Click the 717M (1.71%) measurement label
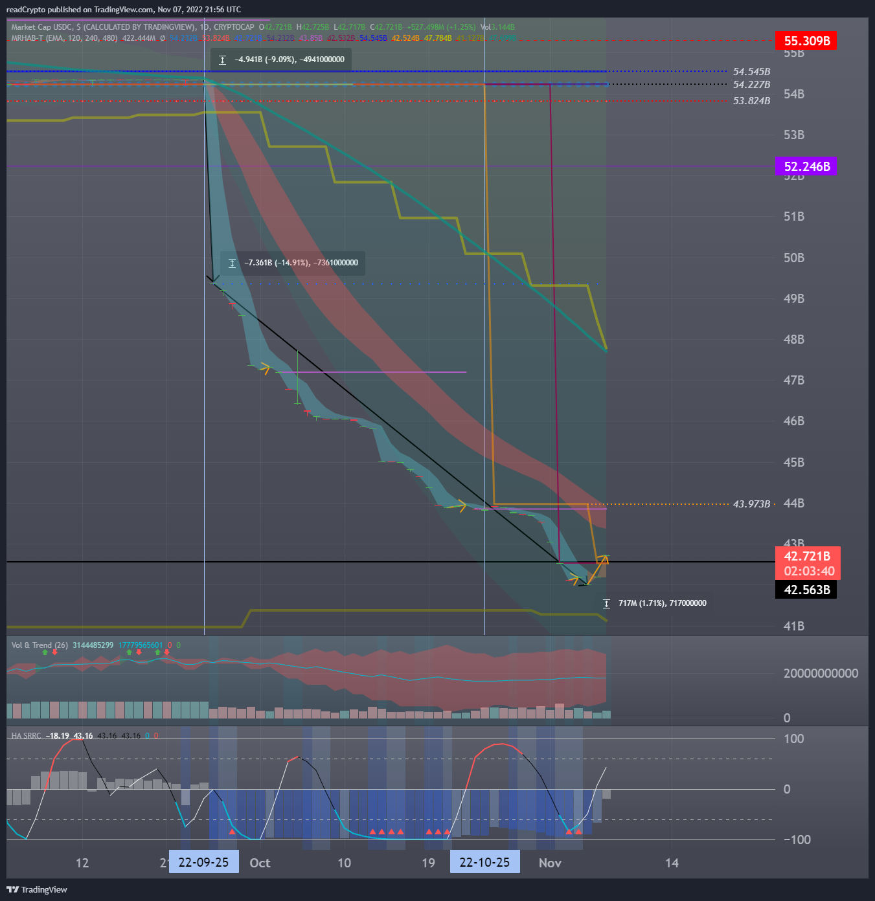 [x=654, y=603]
